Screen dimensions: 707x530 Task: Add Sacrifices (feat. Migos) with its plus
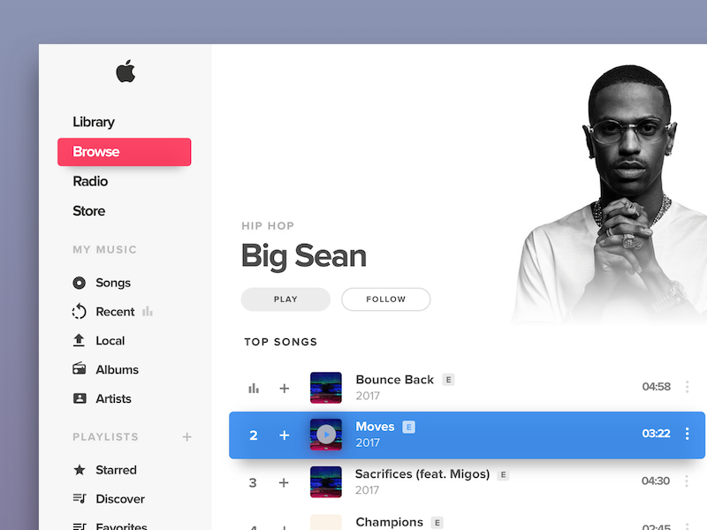tap(284, 482)
